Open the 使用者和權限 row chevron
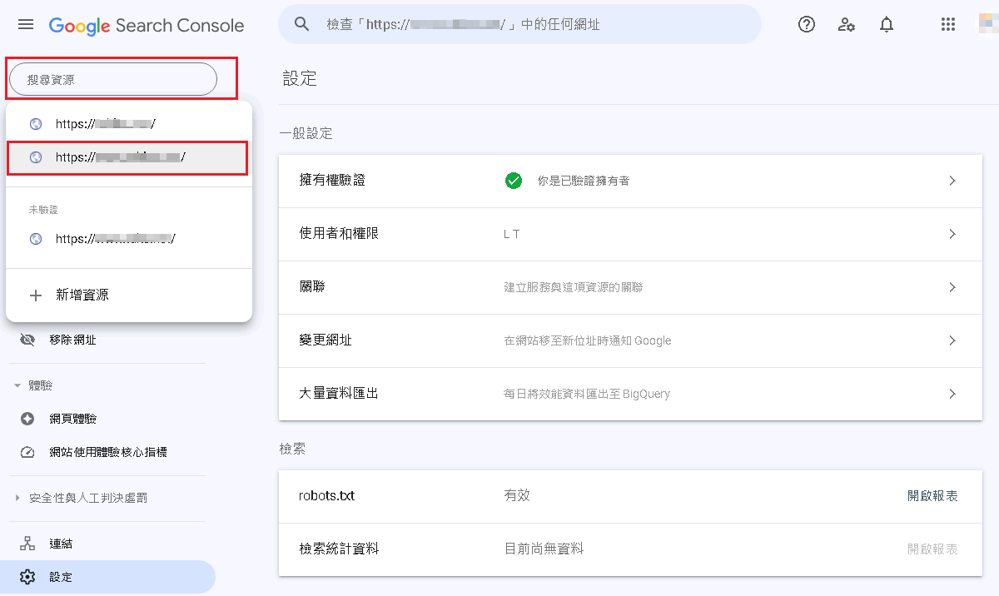Viewport: 999px width, 596px height. click(952, 234)
